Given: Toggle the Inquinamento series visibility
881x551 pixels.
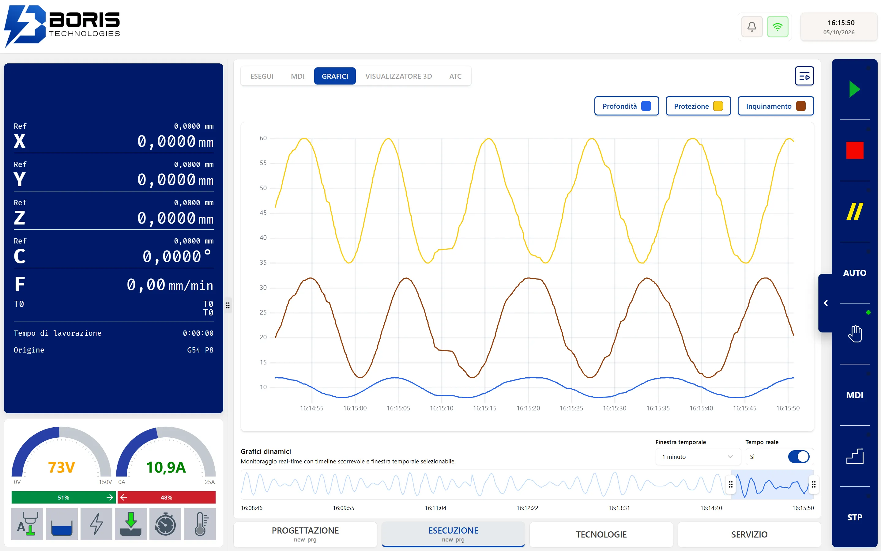Looking at the screenshot, I should point(776,106).
